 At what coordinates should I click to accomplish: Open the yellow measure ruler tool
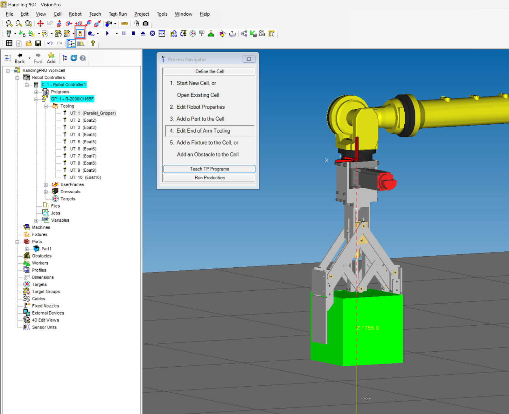pos(125,24)
